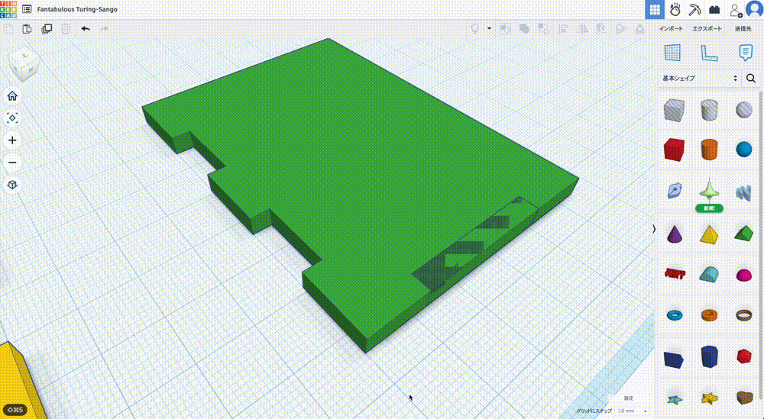This screenshot has width=764, height=419.
Task: Toggle perspective/orthographic view cube button
Action: pos(12,185)
